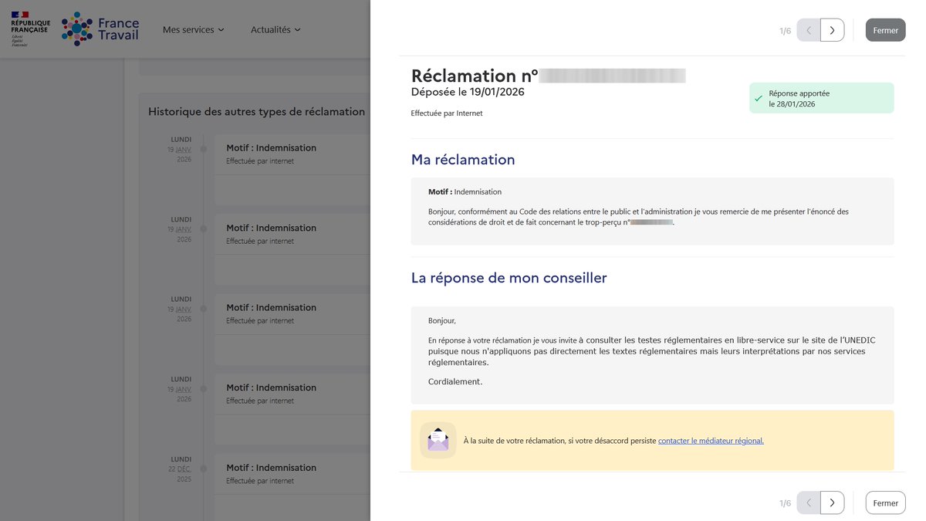The image size is (926, 521).
Task: Click the bottom Fermer button
Action: coord(884,502)
